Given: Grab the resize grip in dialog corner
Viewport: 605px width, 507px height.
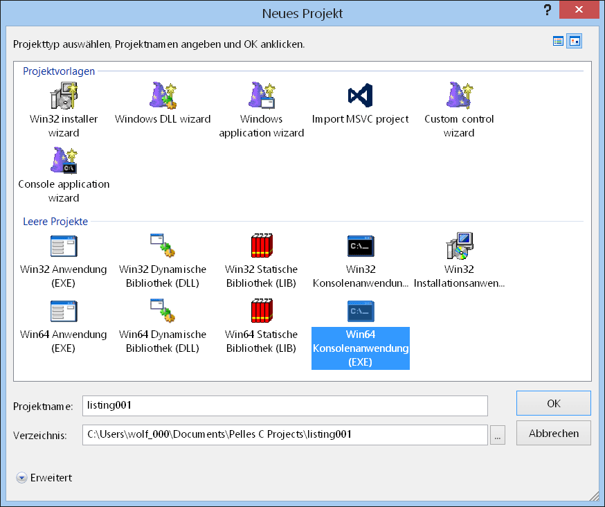Looking at the screenshot, I should 594,496.
